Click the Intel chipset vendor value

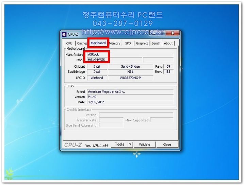pos(97,66)
